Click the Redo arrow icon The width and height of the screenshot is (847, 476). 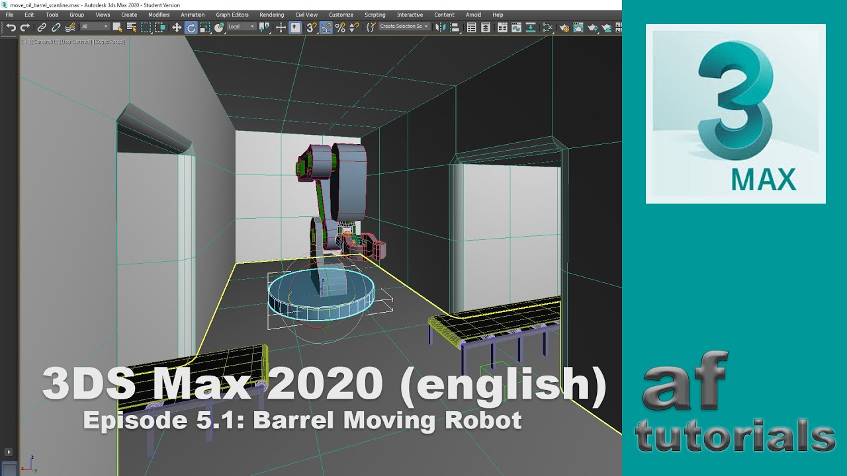click(x=25, y=27)
